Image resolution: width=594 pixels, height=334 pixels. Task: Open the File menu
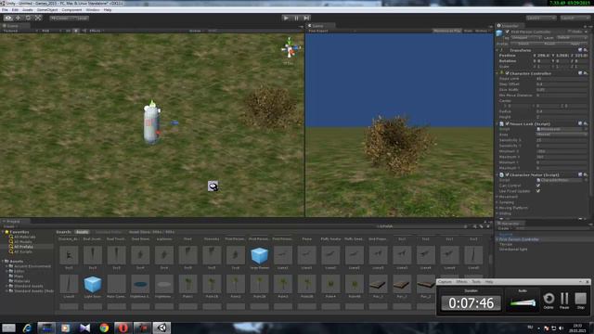pyautogui.click(x=5, y=10)
